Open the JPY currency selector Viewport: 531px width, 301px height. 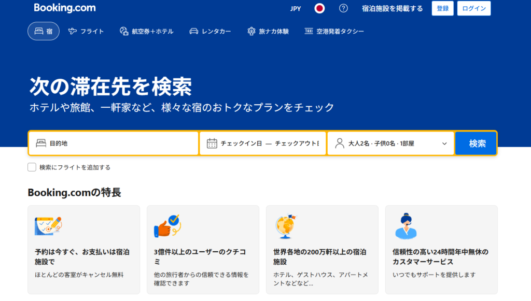tap(296, 8)
